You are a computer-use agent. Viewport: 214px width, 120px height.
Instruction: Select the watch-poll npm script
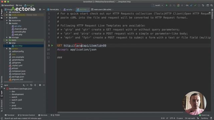[x=17, y=100]
